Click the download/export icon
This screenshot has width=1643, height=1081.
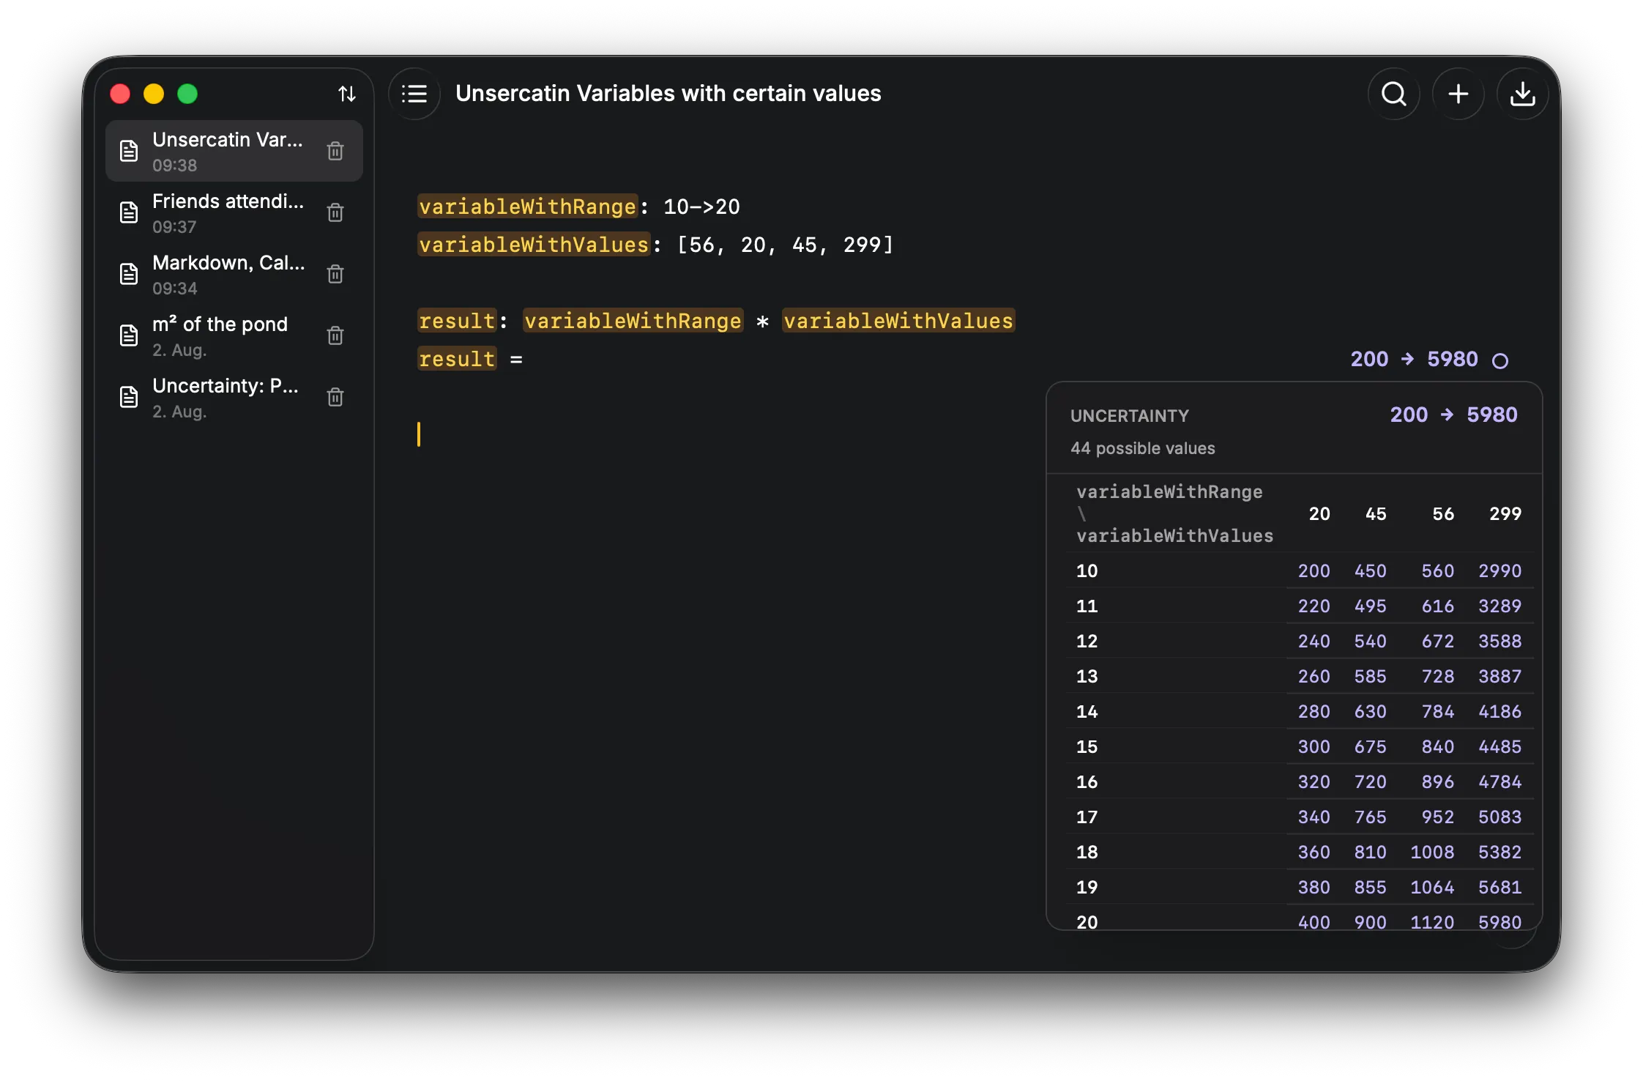[x=1523, y=94]
